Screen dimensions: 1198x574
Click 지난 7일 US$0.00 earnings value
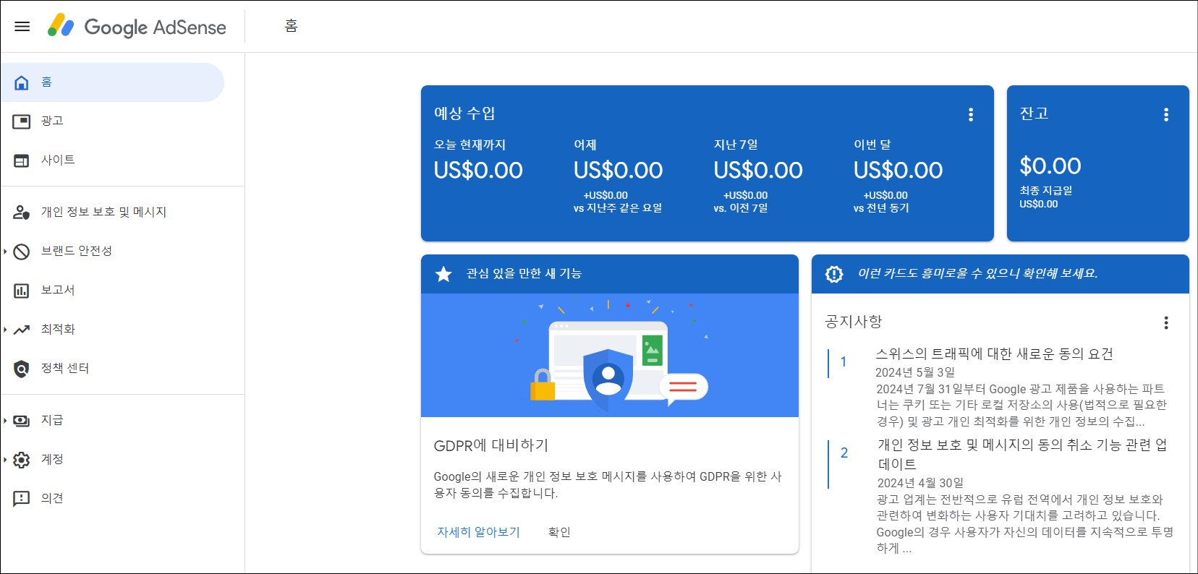(758, 171)
